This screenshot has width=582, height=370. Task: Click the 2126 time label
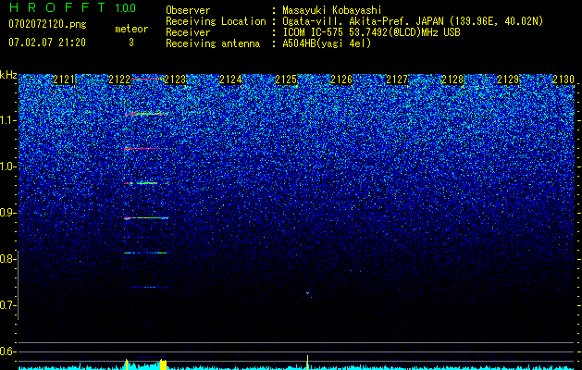tap(341, 80)
